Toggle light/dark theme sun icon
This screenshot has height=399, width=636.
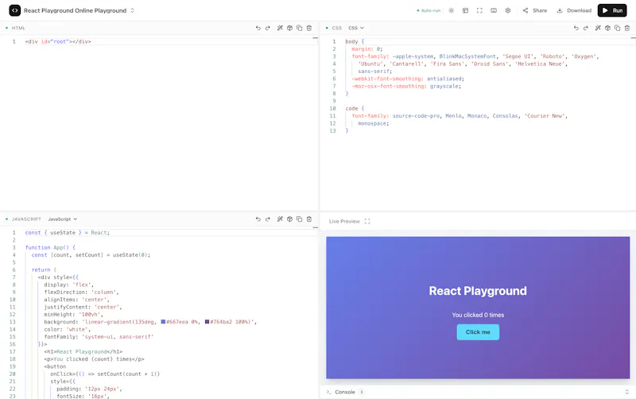click(451, 10)
